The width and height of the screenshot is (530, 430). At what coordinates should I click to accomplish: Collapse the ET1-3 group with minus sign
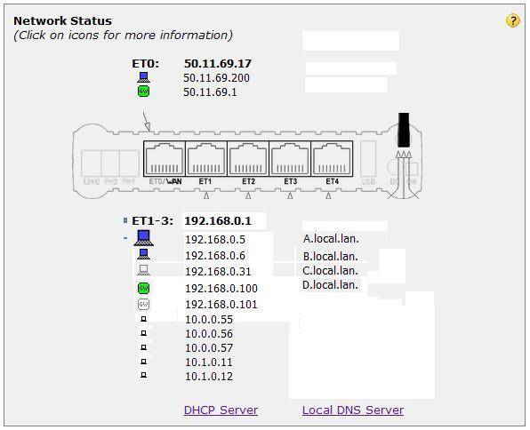pyautogui.click(x=125, y=238)
